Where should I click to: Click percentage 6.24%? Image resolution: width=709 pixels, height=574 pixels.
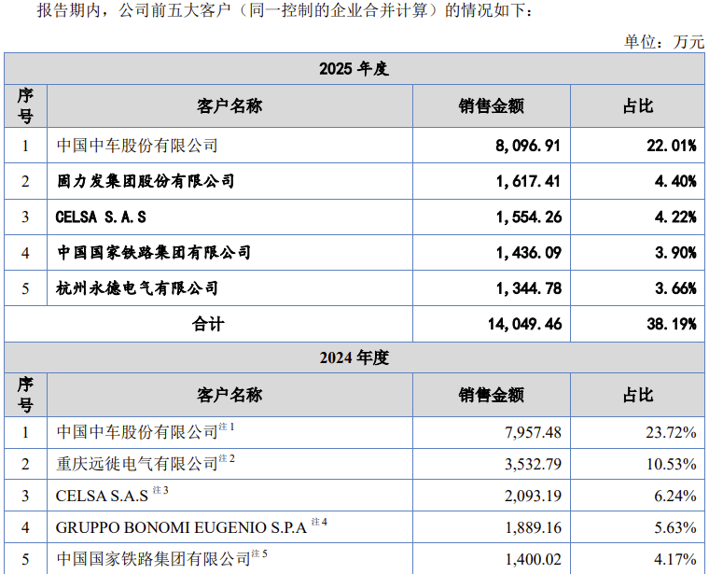coord(675,496)
